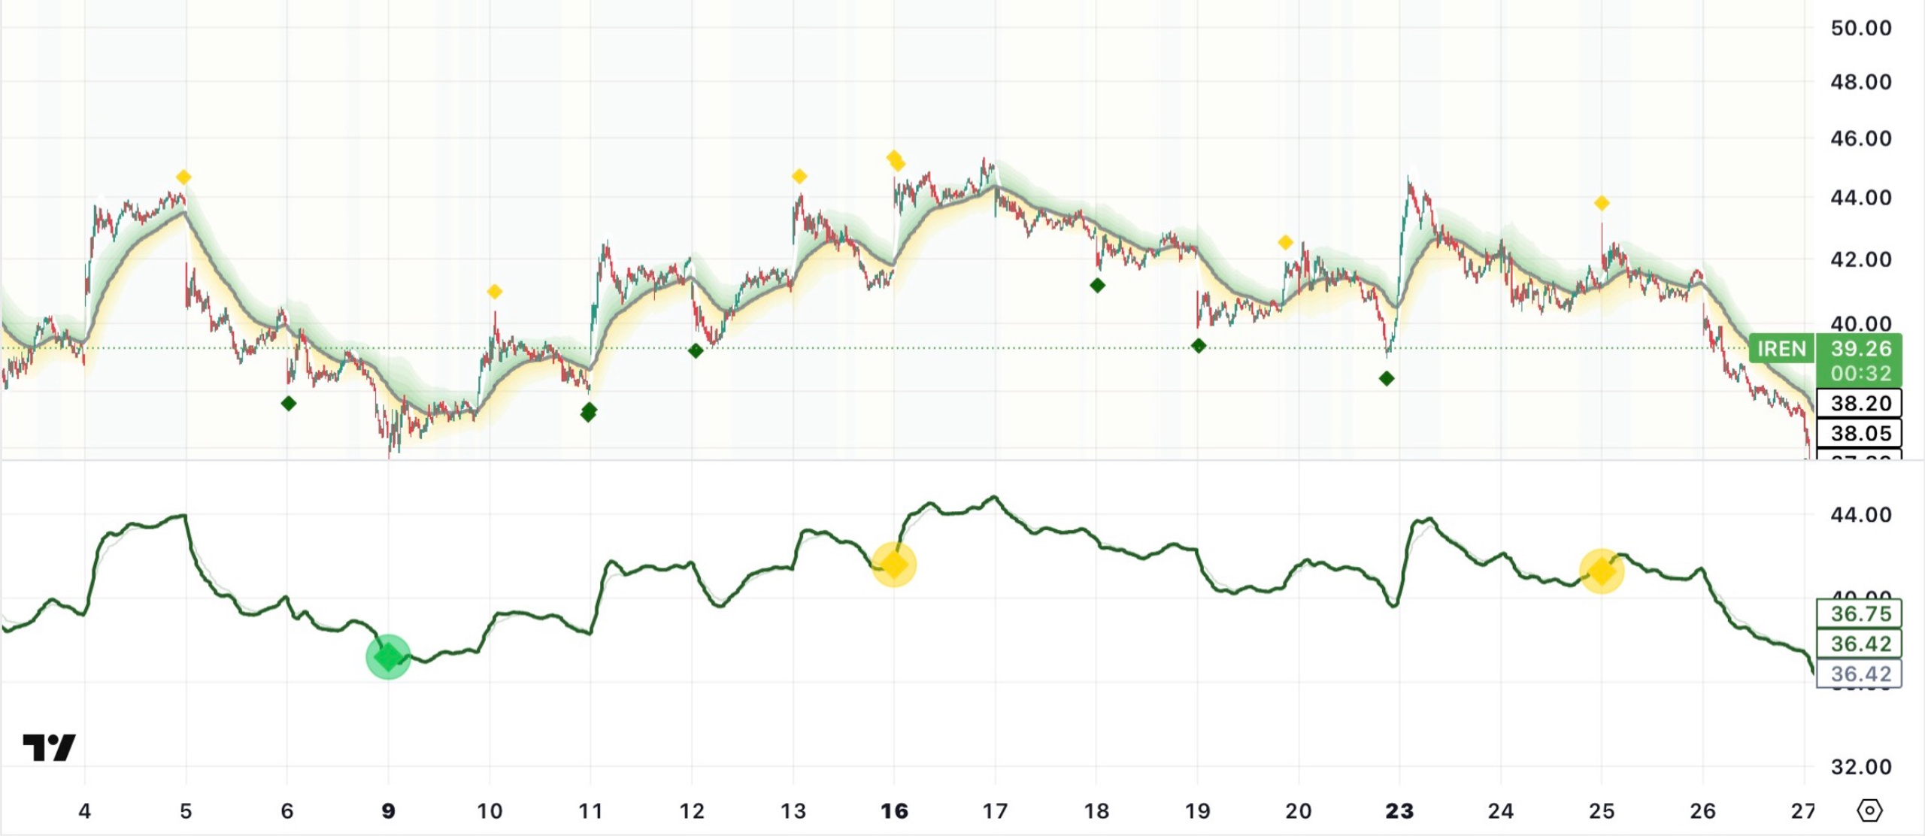Select the 38.20 price label box
The width and height of the screenshot is (1925, 836).
[1860, 403]
